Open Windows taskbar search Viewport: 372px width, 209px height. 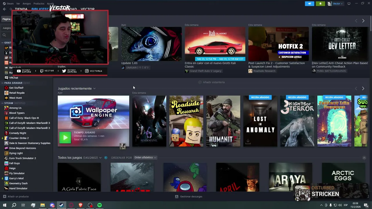[14, 205]
